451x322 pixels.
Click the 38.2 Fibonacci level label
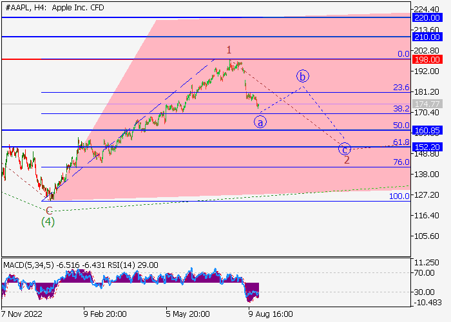[x=401, y=109]
